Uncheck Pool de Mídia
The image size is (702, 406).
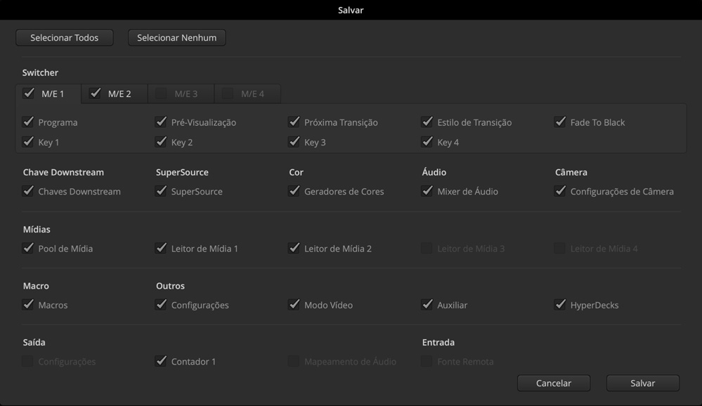pyautogui.click(x=28, y=248)
